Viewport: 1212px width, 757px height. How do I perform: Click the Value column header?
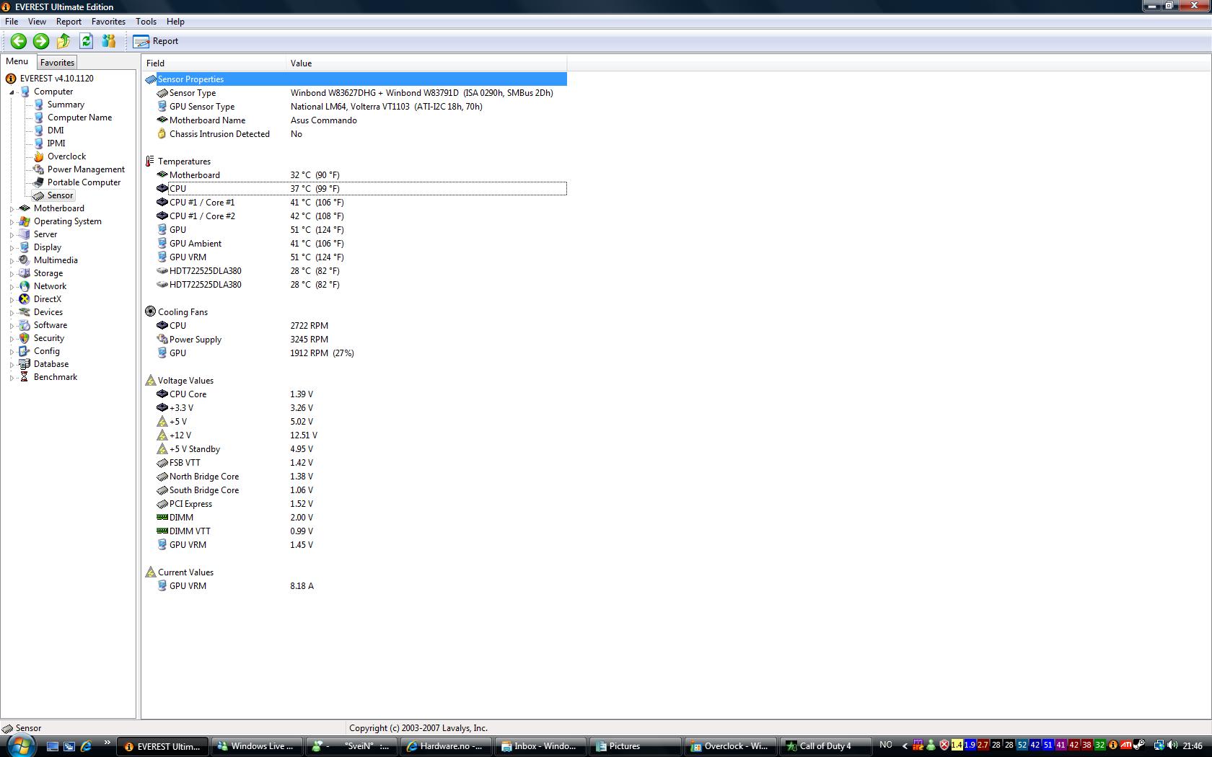point(426,63)
